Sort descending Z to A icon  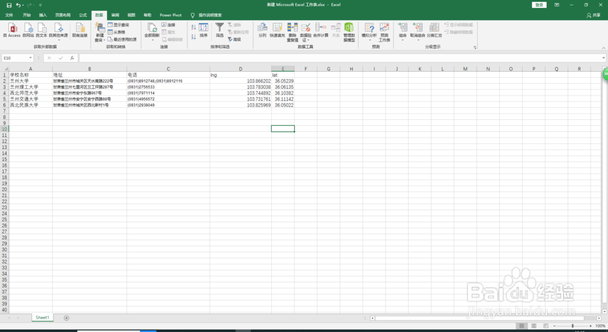[x=193, y=37]
